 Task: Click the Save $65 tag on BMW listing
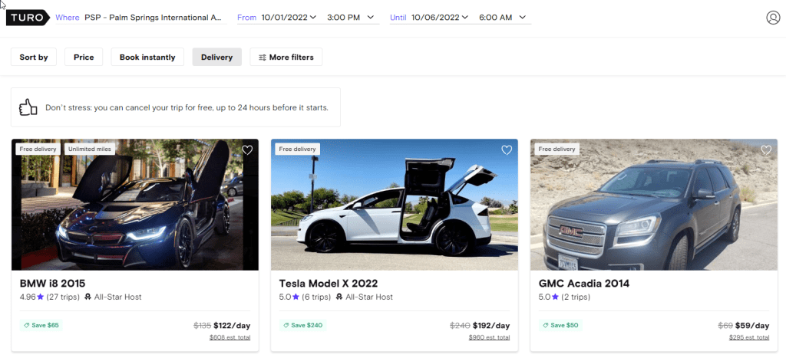pos(41,325)
